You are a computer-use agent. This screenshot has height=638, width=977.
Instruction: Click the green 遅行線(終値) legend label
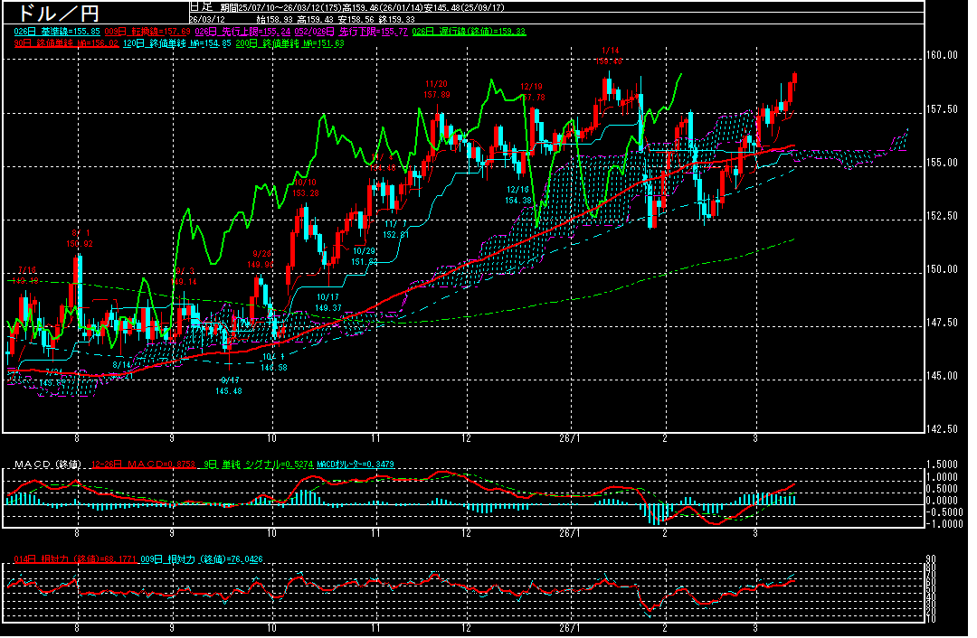click(x=469, y=31)
